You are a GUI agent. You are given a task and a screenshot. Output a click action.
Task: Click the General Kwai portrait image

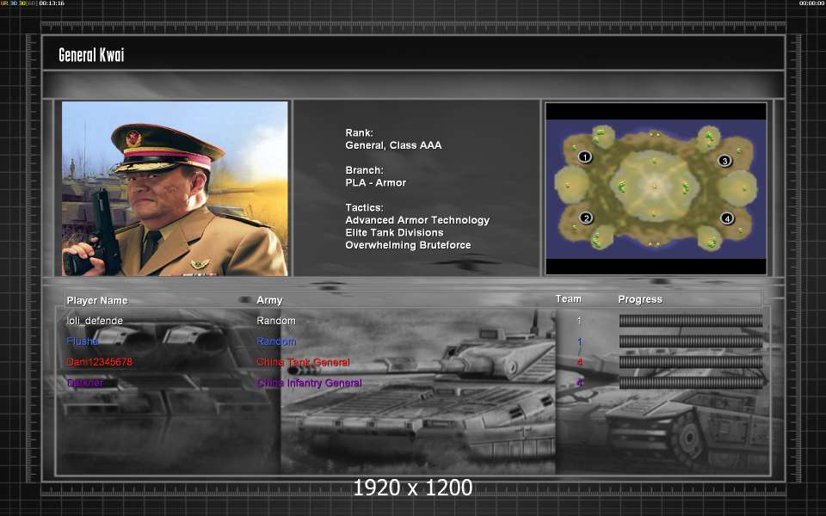click(x=175, y=188)
